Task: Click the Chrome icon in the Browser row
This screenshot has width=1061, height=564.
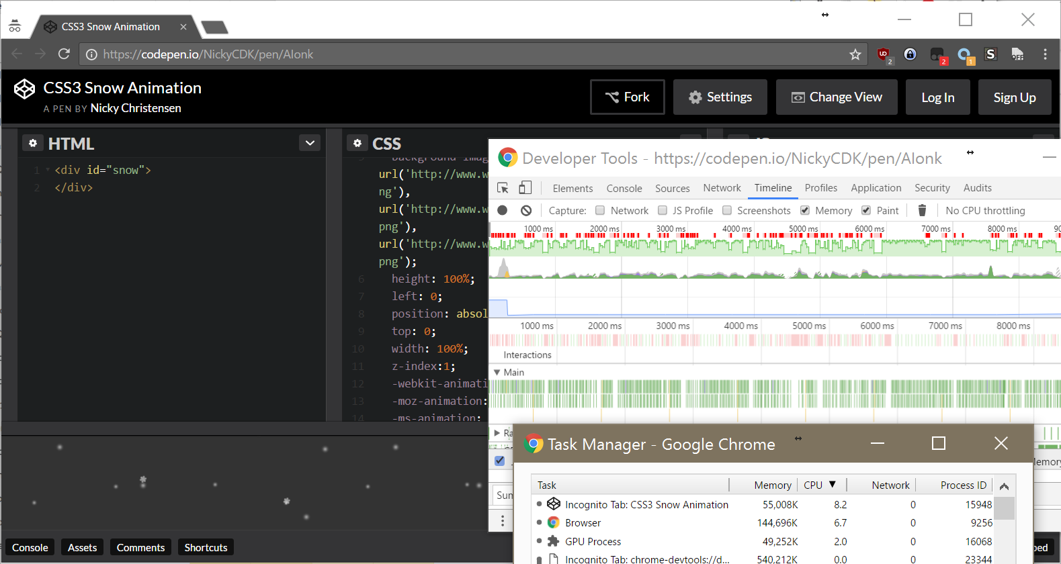Action: [554, 522]
